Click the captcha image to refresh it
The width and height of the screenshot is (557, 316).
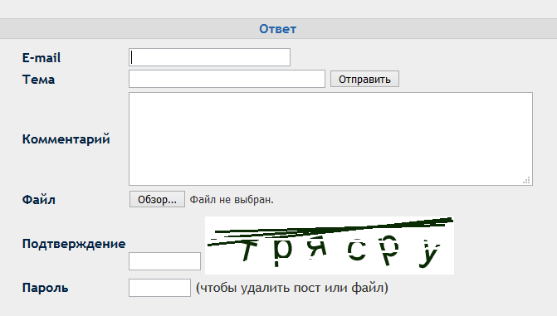click(x=330, y=246)
